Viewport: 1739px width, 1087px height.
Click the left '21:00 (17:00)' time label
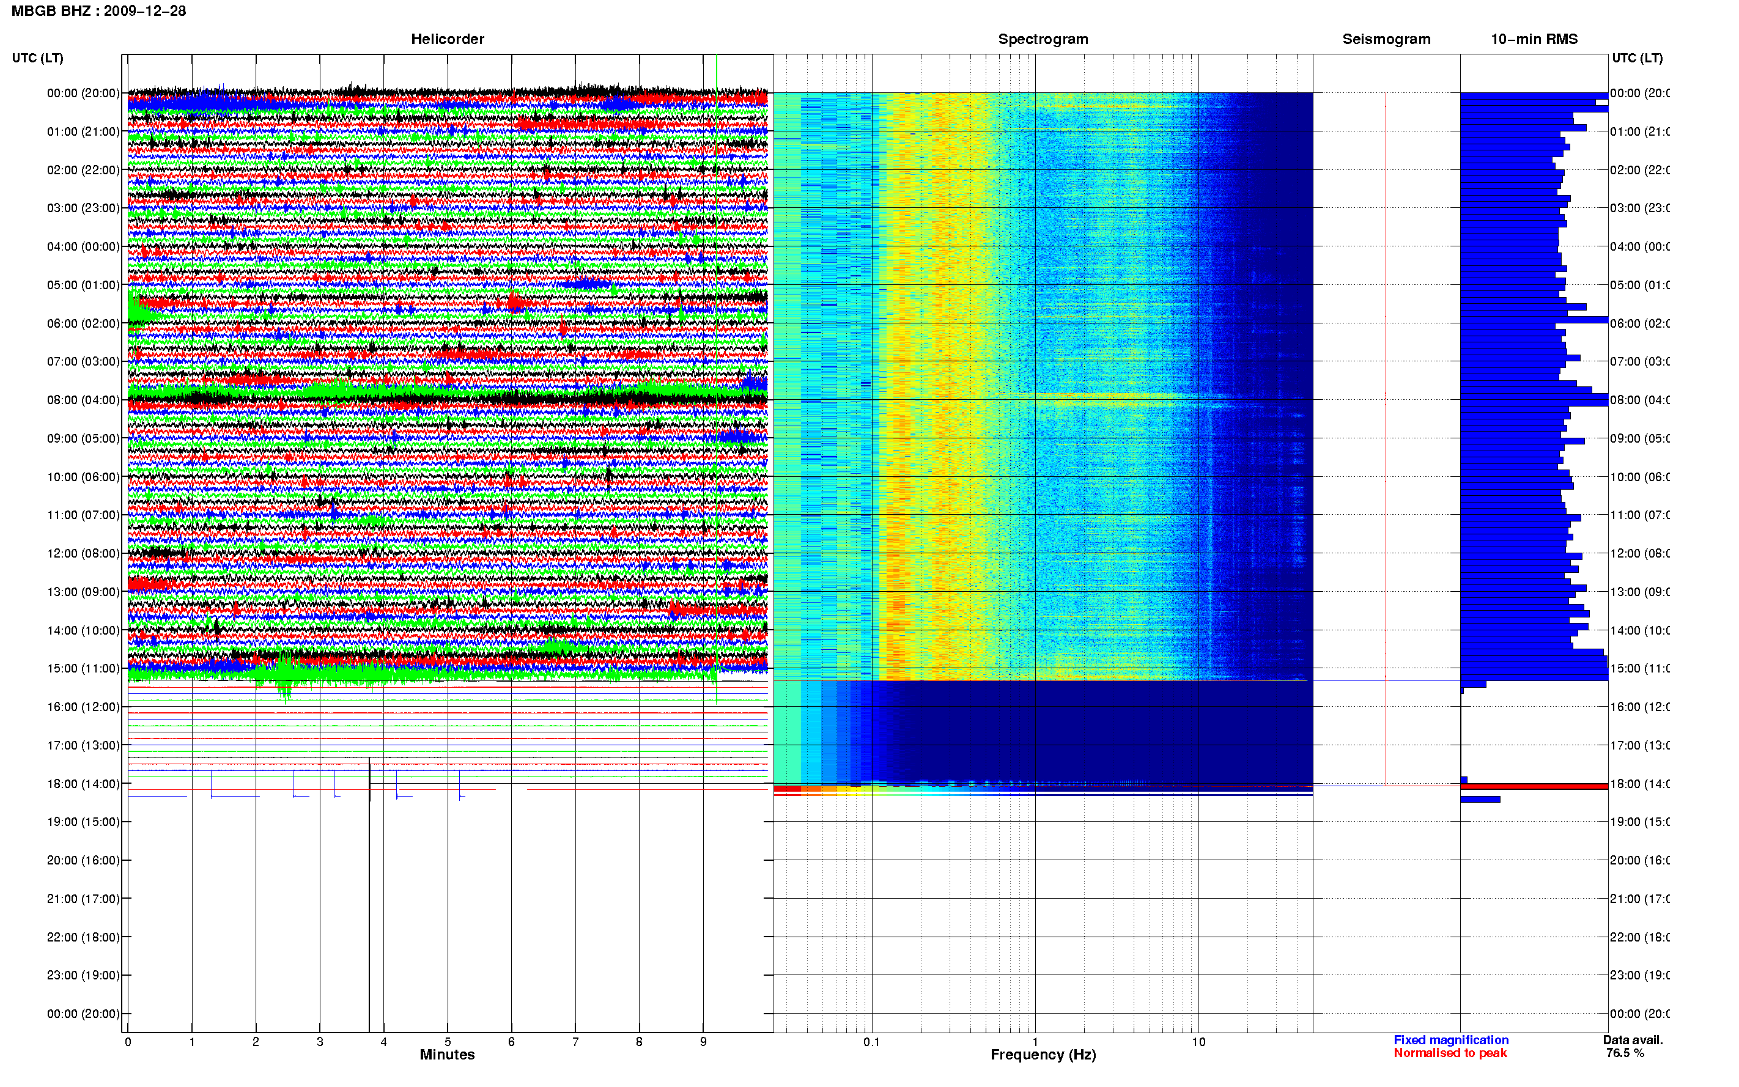point(83,899)
